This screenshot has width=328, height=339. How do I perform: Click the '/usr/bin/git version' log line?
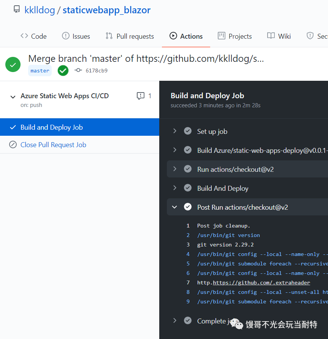coord(228,235)
